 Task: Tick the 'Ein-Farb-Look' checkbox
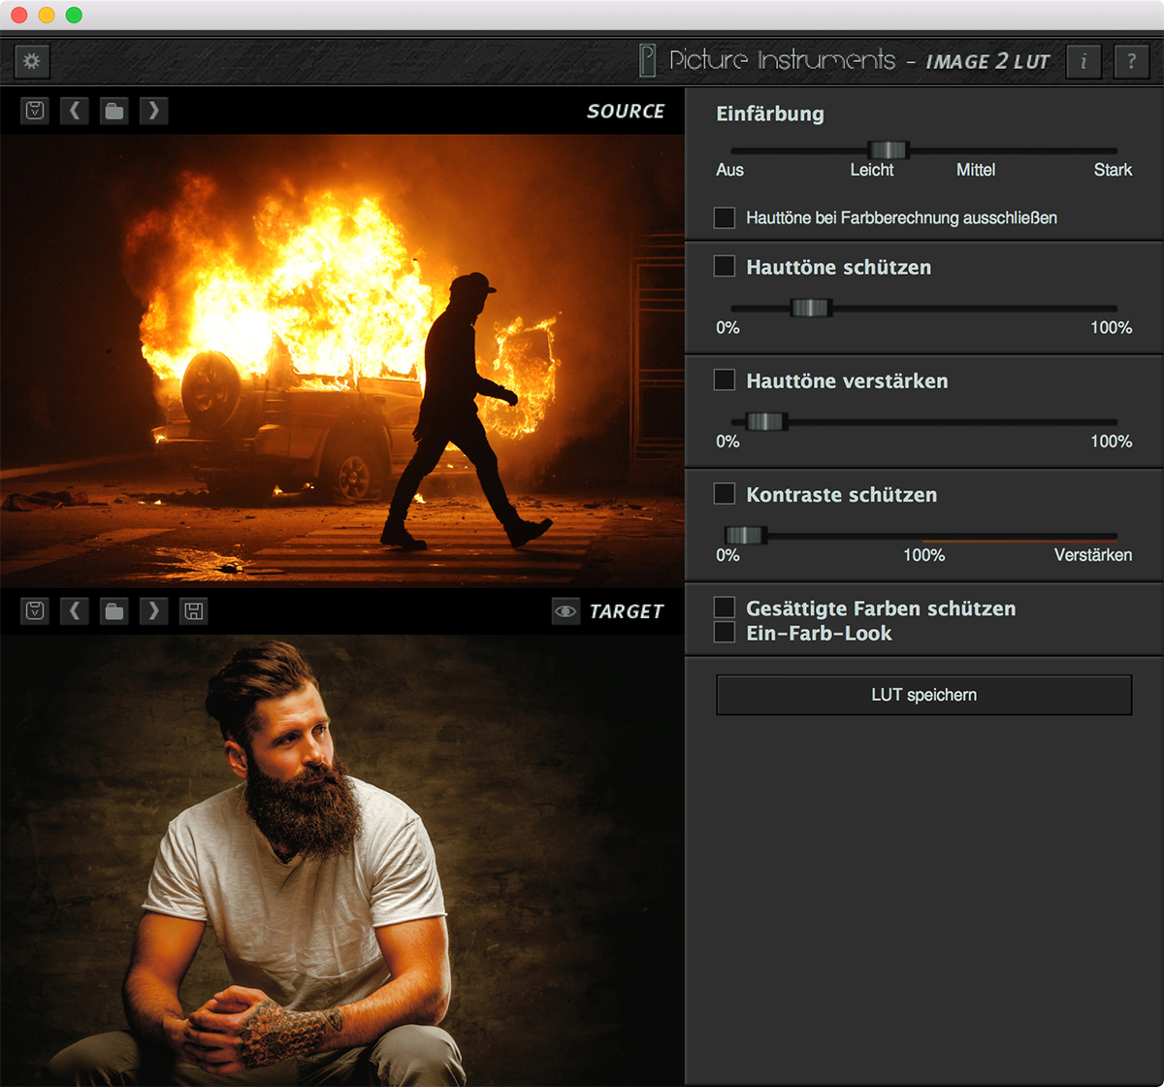pyautogui.click(x=725, y=633)
